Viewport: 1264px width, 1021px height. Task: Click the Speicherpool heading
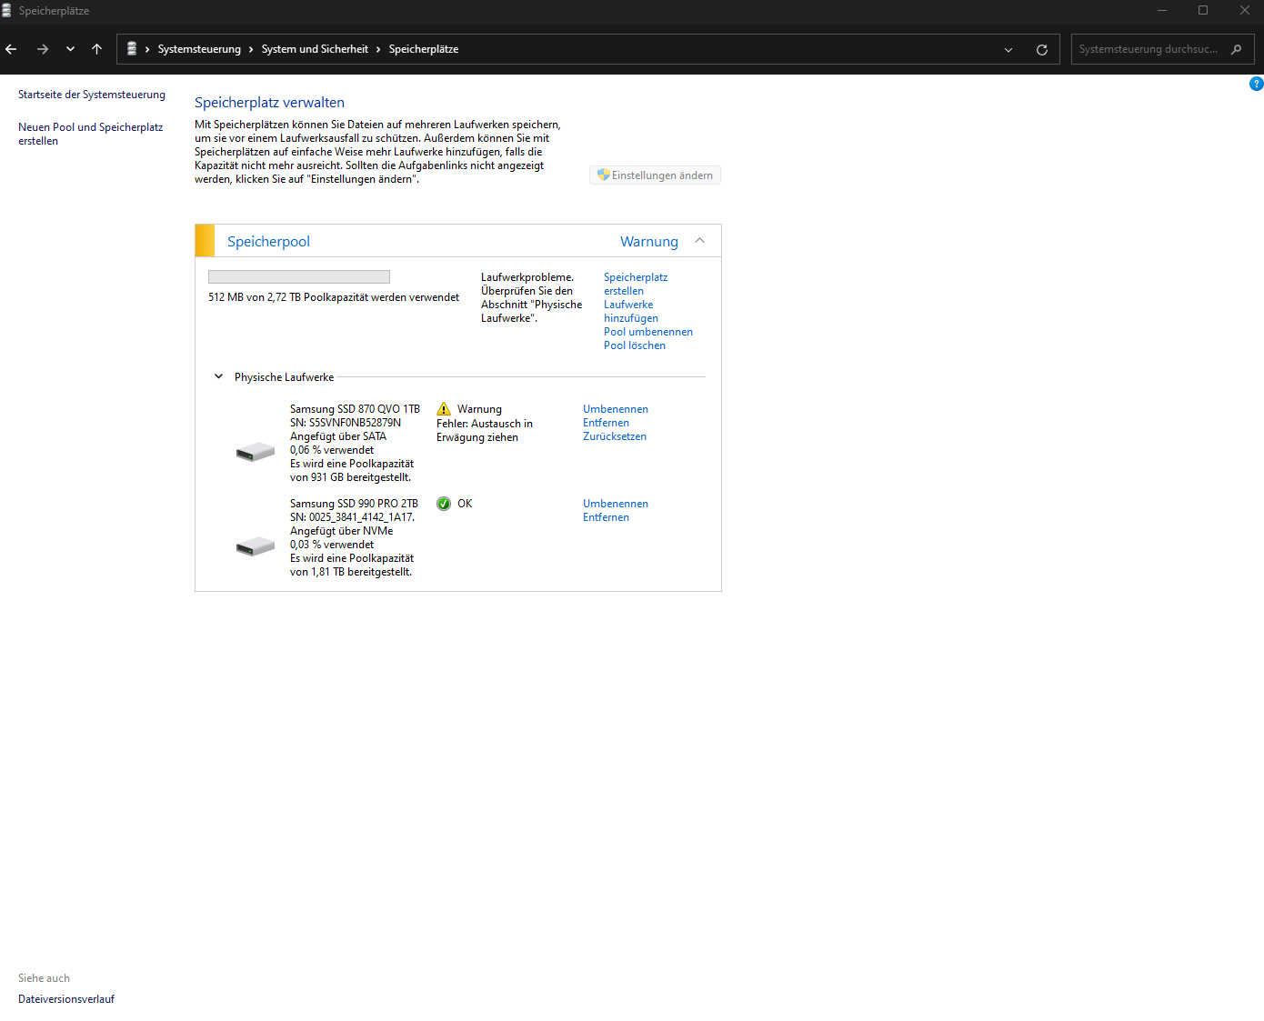(x=268, y=242)
